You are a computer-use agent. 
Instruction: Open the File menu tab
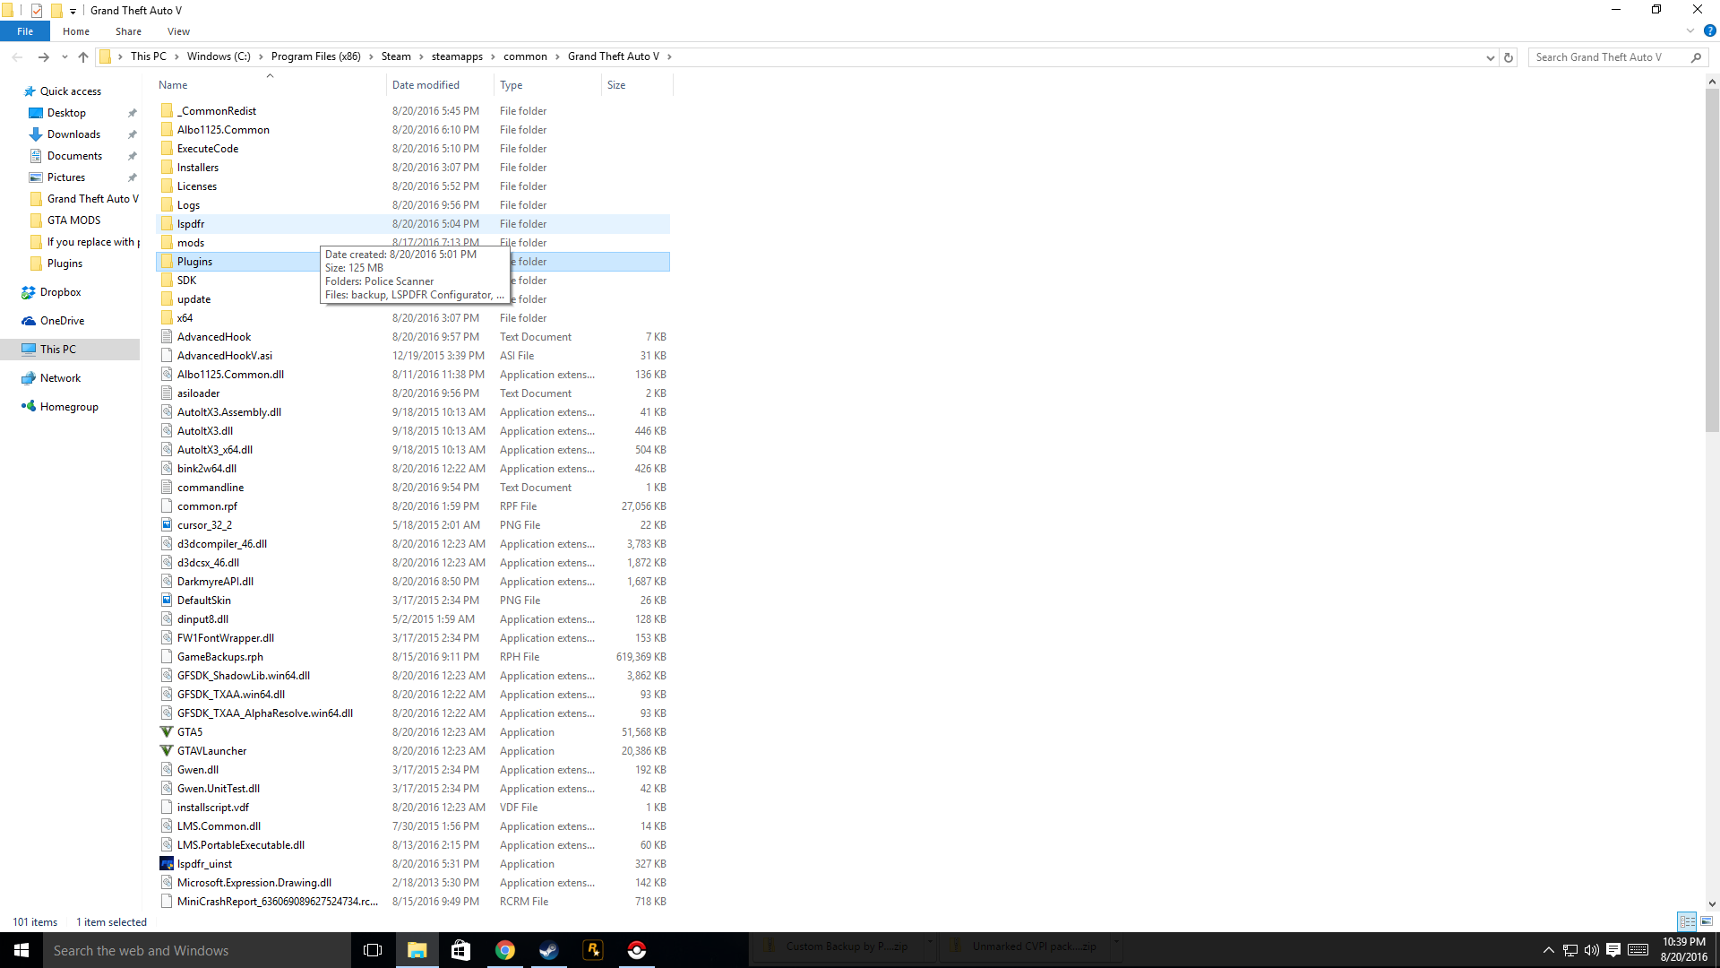[x=25, y=31]
